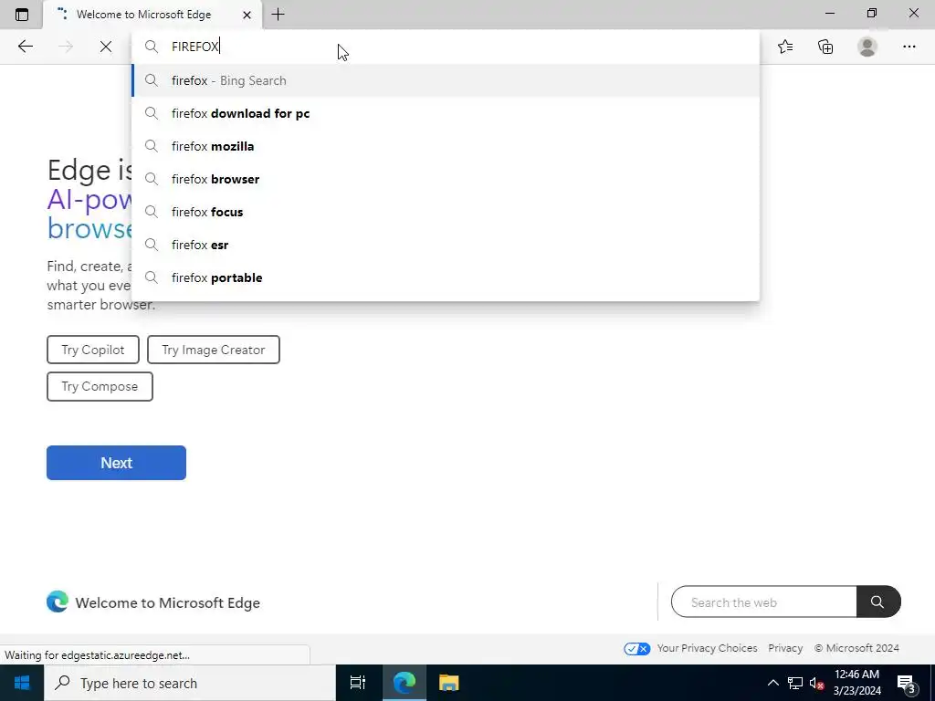Click the address bar containing FIREFOX
This screenshot has width=935, height=701.
[446, 47]
